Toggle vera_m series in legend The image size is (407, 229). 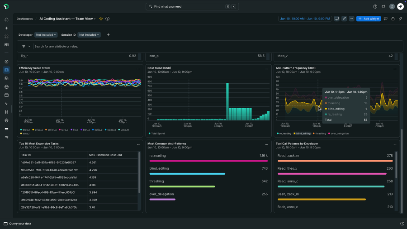pos(123,130)
